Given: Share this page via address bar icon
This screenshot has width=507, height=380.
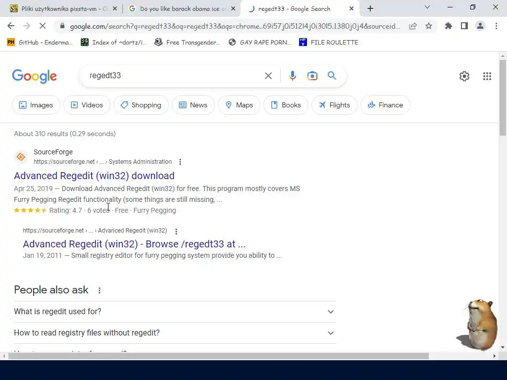Looking at the screenshot, I should coord(413,26).
